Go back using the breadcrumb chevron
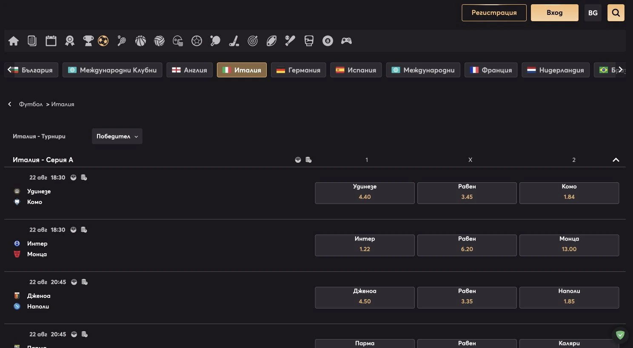This screenshot has height=348, width=633. 10,104
